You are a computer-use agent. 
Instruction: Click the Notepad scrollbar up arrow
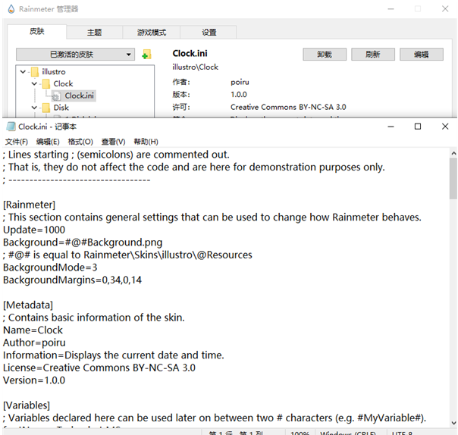(x=453, y=153)
